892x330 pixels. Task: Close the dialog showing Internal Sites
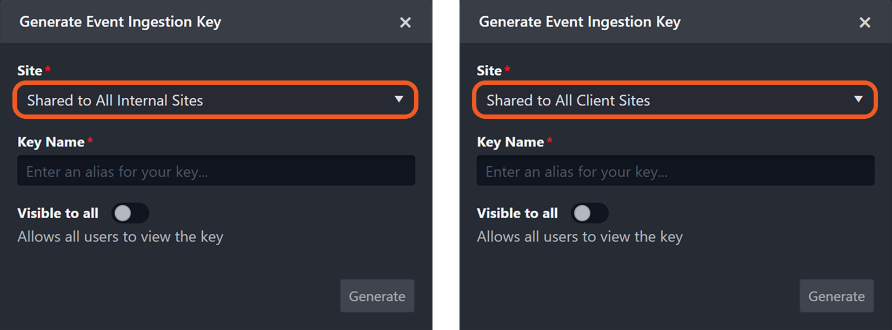point(405,23)
